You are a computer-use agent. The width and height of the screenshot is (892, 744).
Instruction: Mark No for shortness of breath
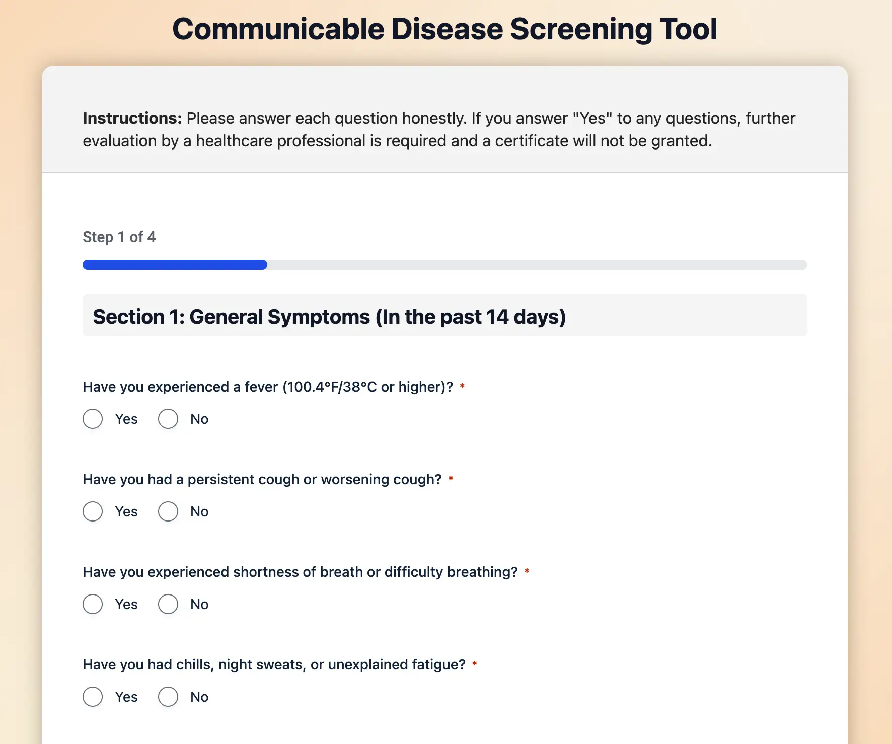click(x=168, y=604)
